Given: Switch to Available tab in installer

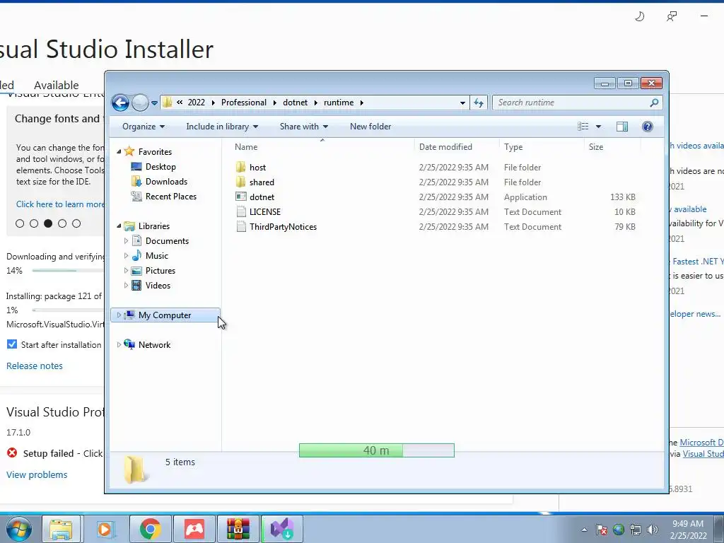Looking at the screenshot, I should (56, 86).
